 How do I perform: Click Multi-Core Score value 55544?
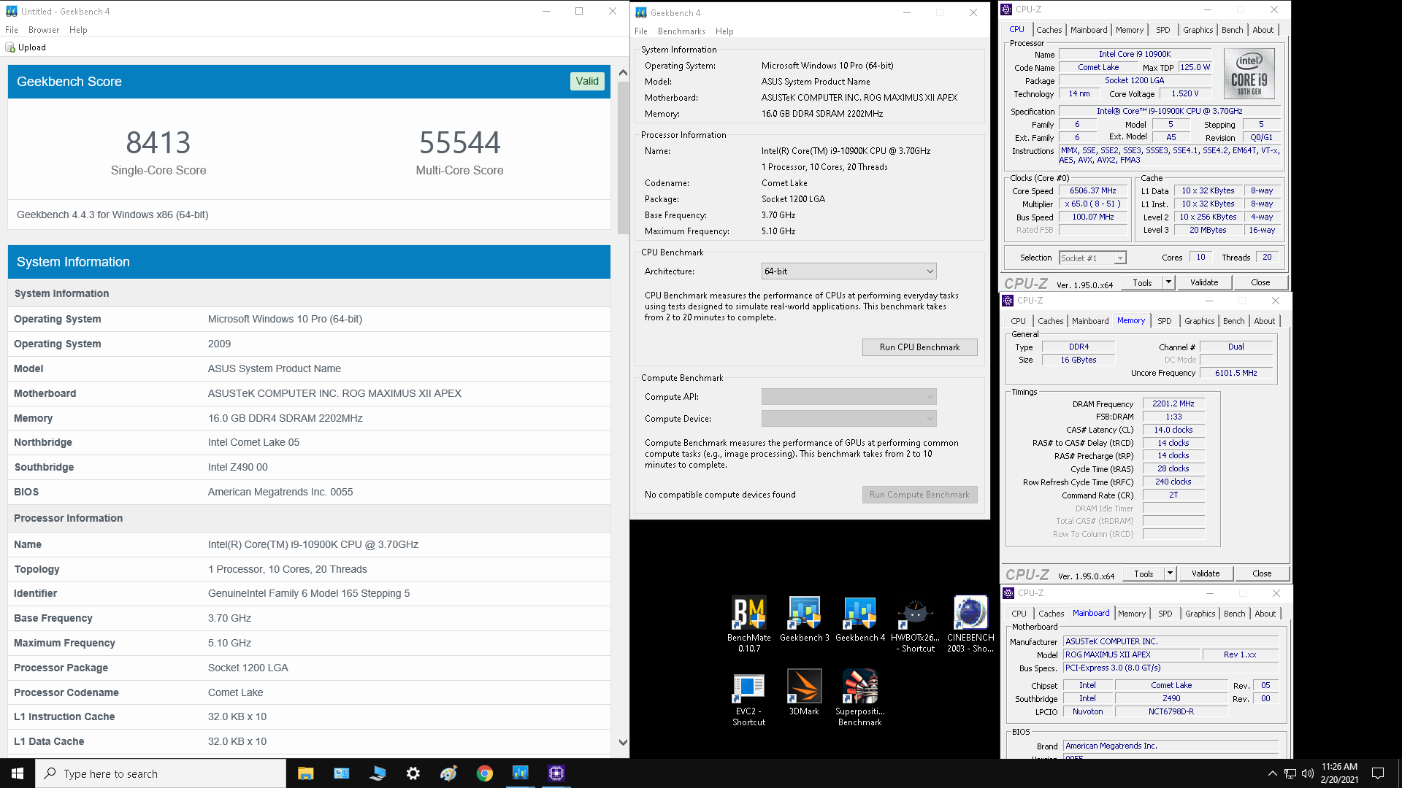460,142
